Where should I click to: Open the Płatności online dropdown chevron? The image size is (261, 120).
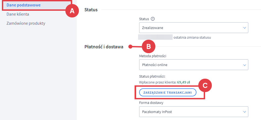pyautogui.click(x=244, y=65)
